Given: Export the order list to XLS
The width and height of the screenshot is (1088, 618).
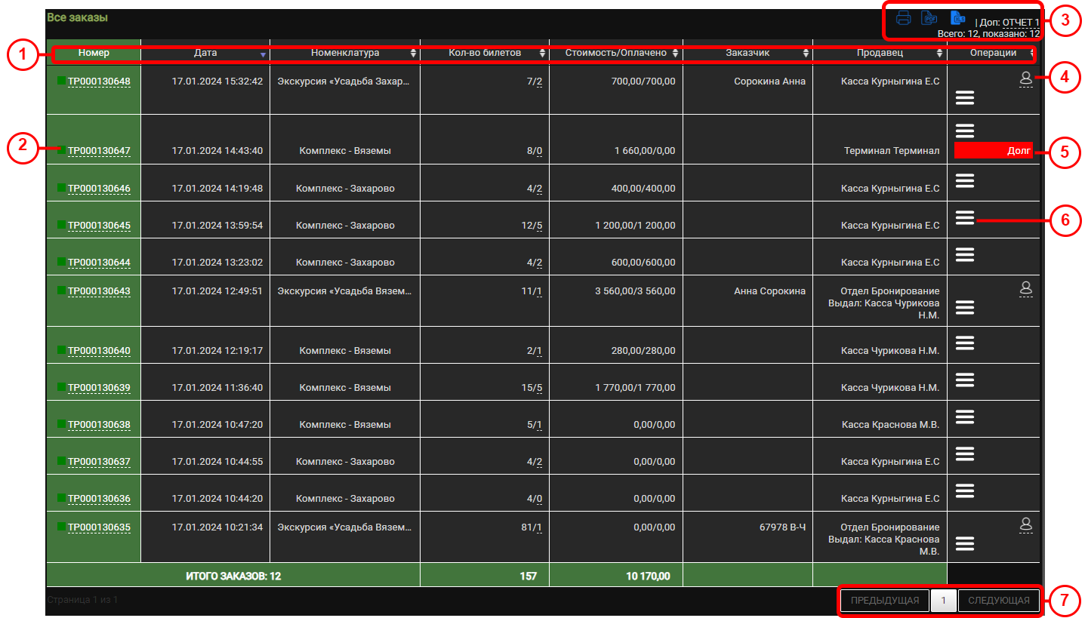Looking at the screenshot, I should (957, 19).
